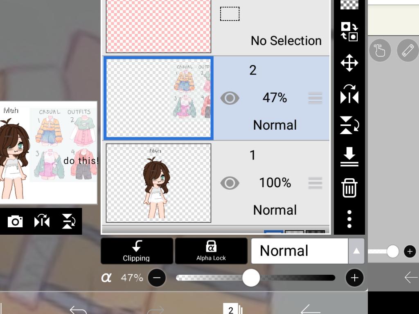Open the Normal blend mode dropdown

click(299, 251)
